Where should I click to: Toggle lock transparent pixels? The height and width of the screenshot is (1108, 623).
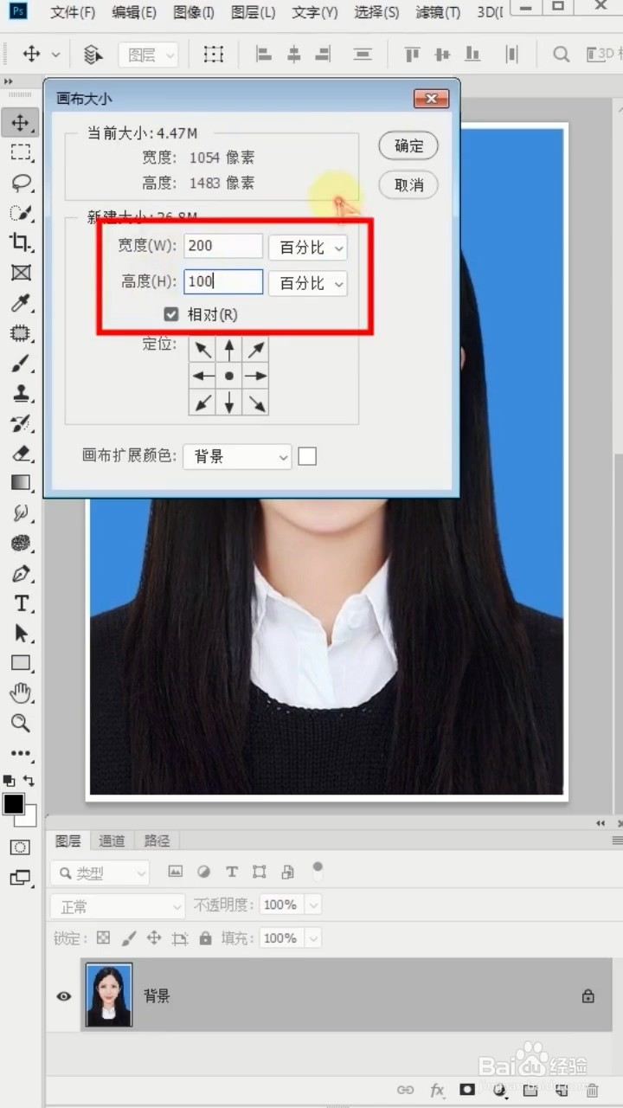(x=104, y=937)
